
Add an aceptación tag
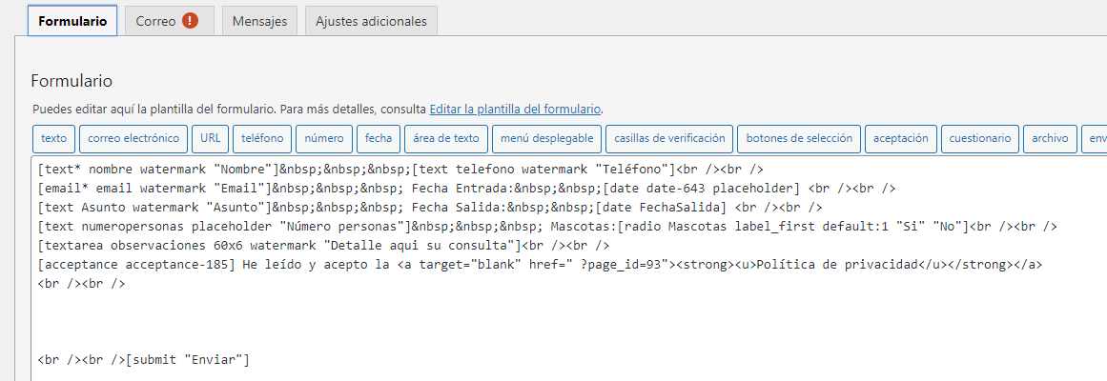tap(901, 139)
